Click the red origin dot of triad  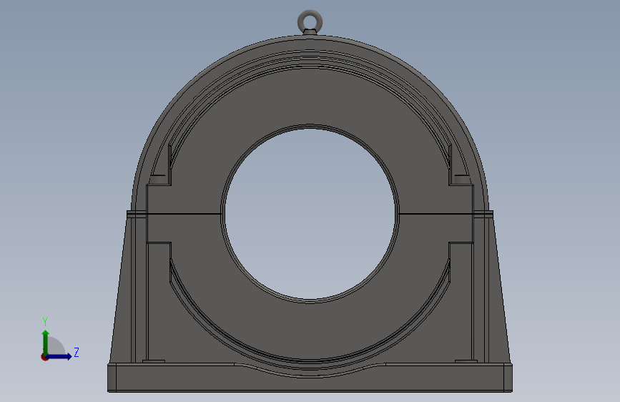[x=44, y=357]
